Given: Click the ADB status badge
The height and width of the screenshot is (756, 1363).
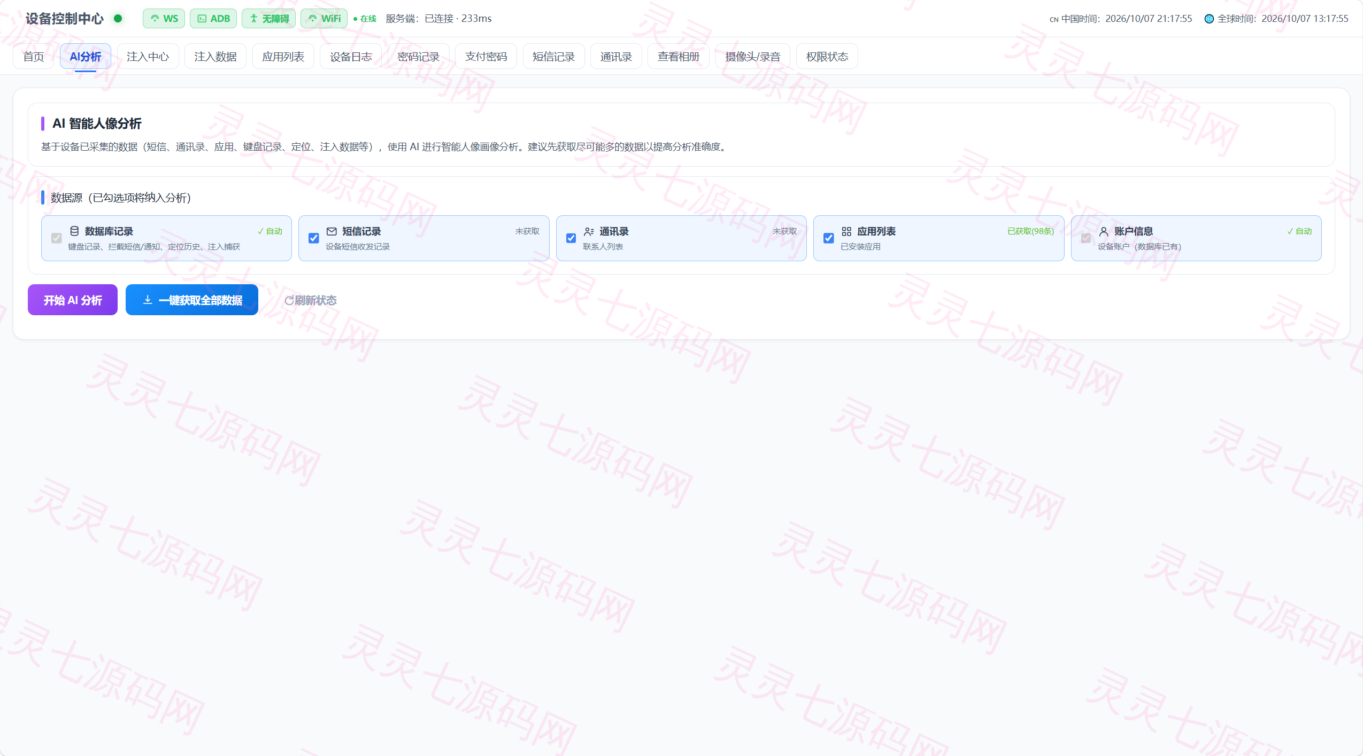Looking at the screenshot, I should pos(213,19).
